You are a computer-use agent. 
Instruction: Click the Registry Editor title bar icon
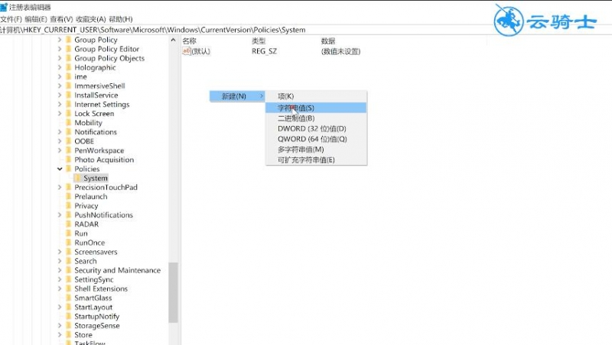click(x=4, y=7)
